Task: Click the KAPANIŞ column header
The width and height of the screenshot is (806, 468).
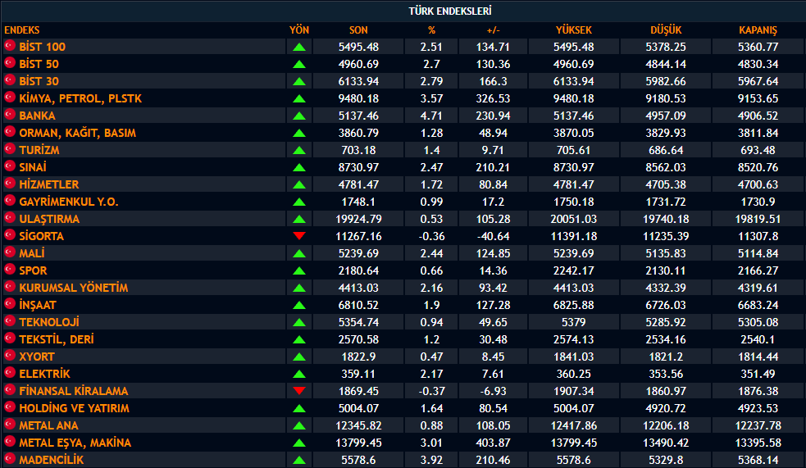Action: (758, 30)
